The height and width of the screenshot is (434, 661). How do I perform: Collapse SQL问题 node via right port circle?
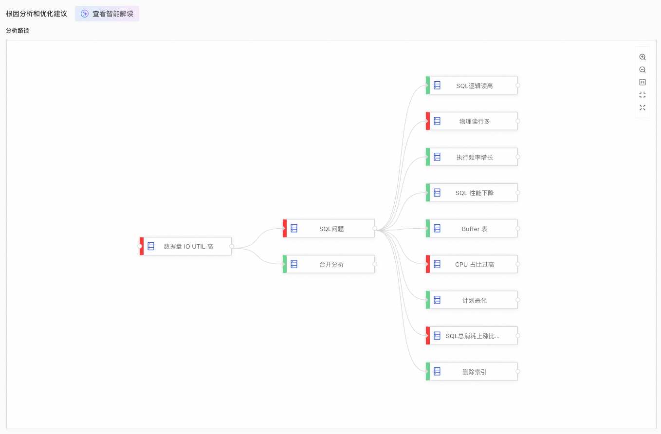pyautogui.click(x=375, y=228)
